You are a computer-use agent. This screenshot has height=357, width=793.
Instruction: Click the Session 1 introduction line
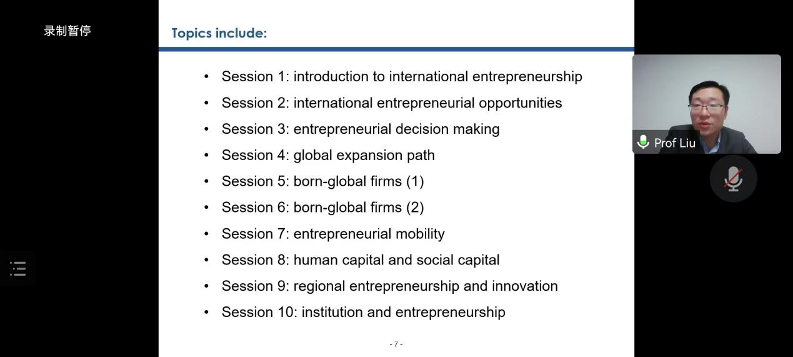(401, 76)
